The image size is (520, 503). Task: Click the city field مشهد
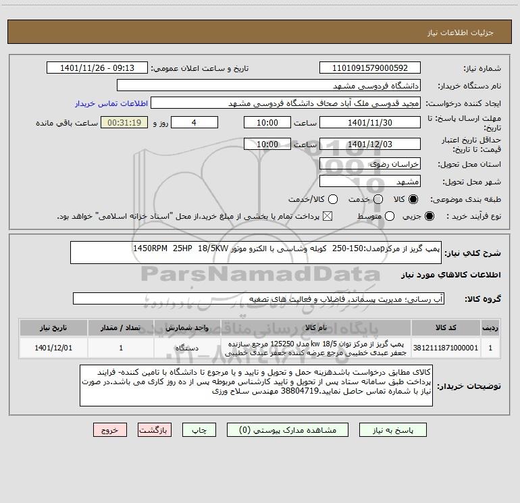[370, 181]
